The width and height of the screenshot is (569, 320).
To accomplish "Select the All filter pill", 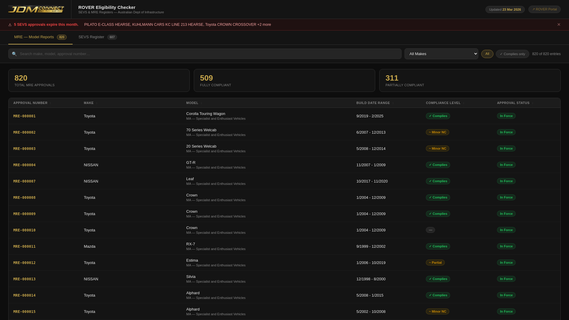I will (x=487, y=54).
